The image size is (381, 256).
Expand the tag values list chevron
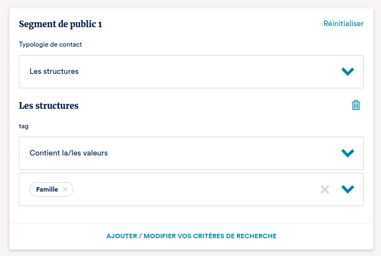[348, 189]
